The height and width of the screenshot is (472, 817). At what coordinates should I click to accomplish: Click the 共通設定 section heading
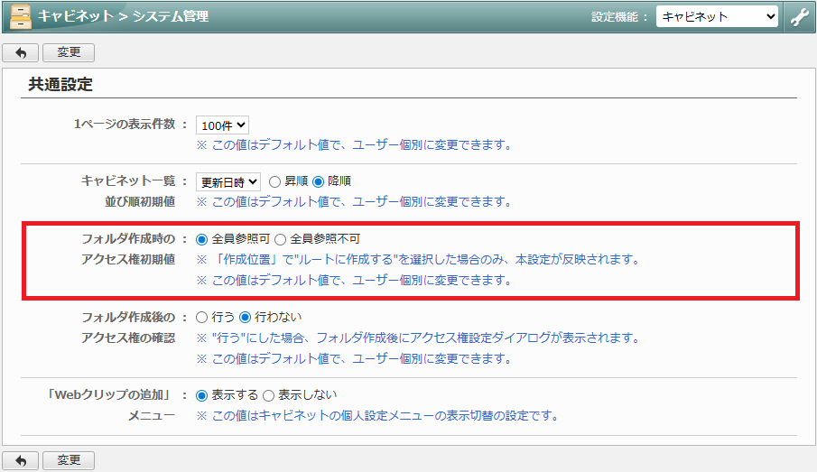pos(60,85)
